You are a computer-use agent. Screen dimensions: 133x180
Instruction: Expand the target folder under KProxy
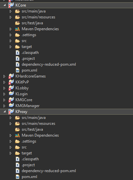click(x=11, y=153)
